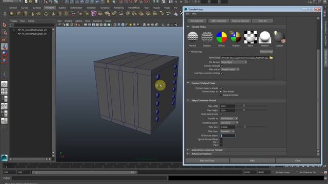
Task: Select the New shader radio button
Action: coord(221,91)
